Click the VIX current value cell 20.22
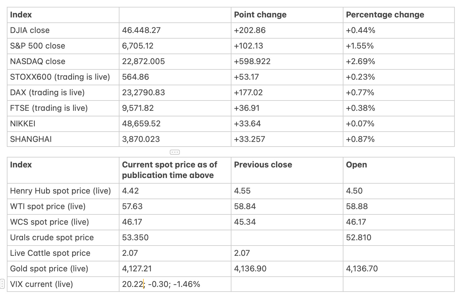Viewport: 461px width, 300px height. pyautogui.click(x=175, y=284)
